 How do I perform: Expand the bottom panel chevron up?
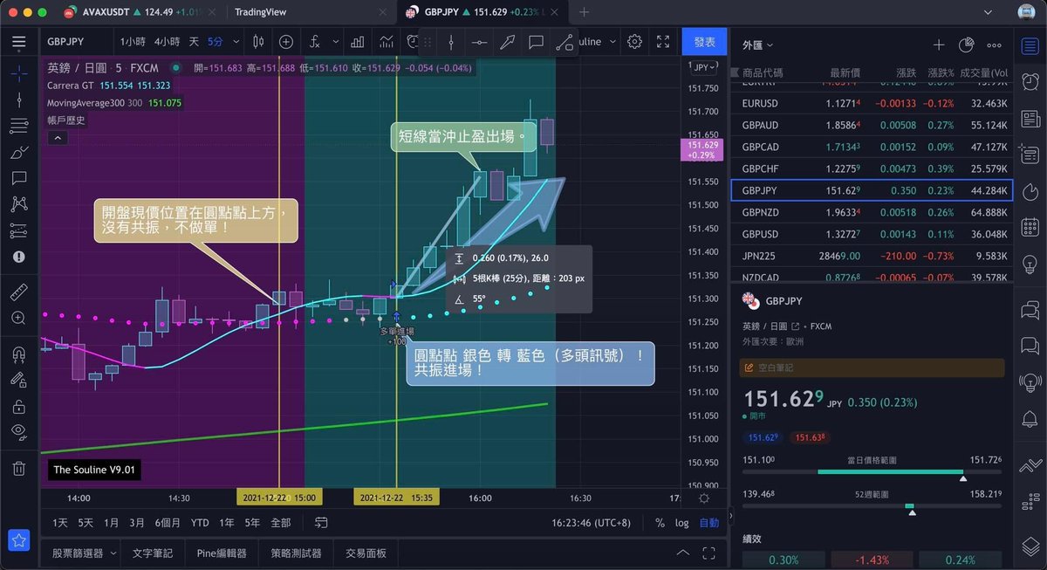tap(682, 553)
